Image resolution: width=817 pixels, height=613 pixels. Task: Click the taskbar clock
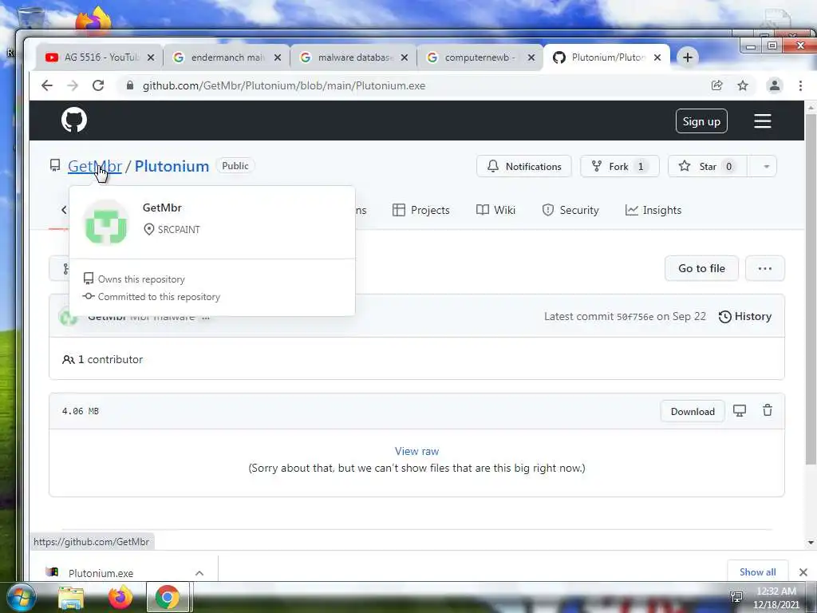pos(776,597)
